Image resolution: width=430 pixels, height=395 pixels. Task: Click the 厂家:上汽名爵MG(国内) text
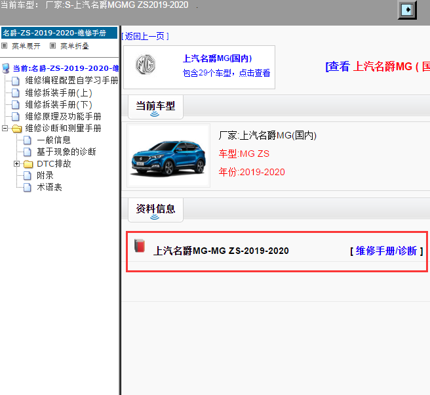[267, 135]
